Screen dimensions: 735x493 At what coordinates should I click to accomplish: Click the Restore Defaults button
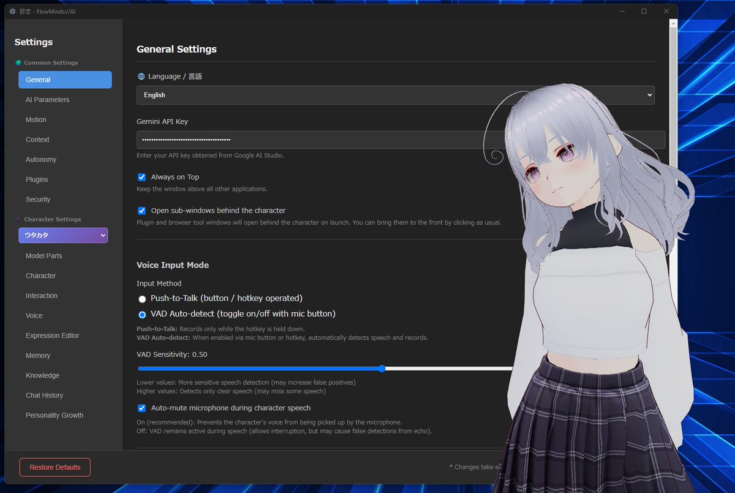(x=55, y=467)
